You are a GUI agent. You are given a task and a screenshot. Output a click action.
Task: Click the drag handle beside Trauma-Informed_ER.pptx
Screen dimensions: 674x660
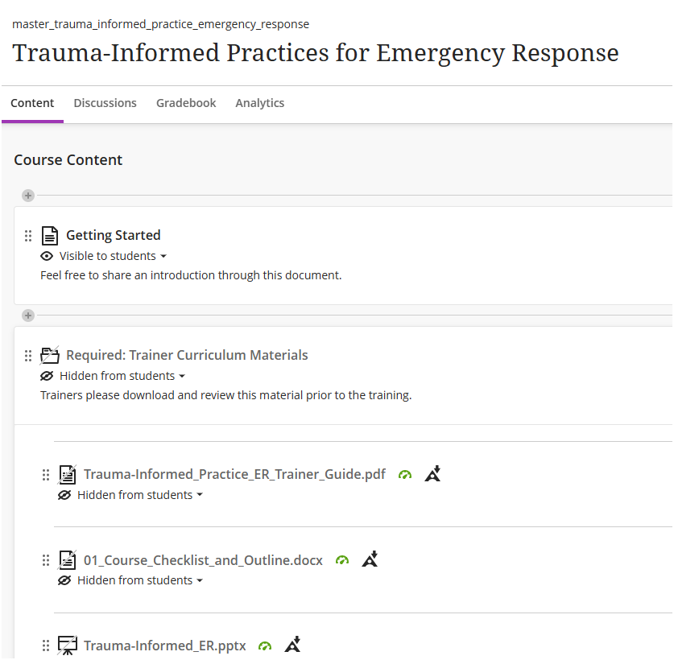click(x=46, y=646)
